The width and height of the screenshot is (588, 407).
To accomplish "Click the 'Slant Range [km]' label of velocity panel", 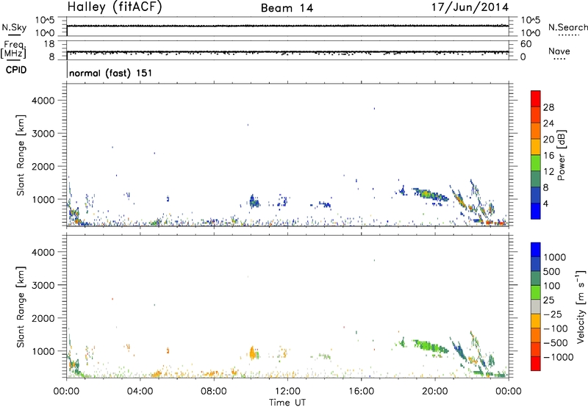I will click(21, 307).
